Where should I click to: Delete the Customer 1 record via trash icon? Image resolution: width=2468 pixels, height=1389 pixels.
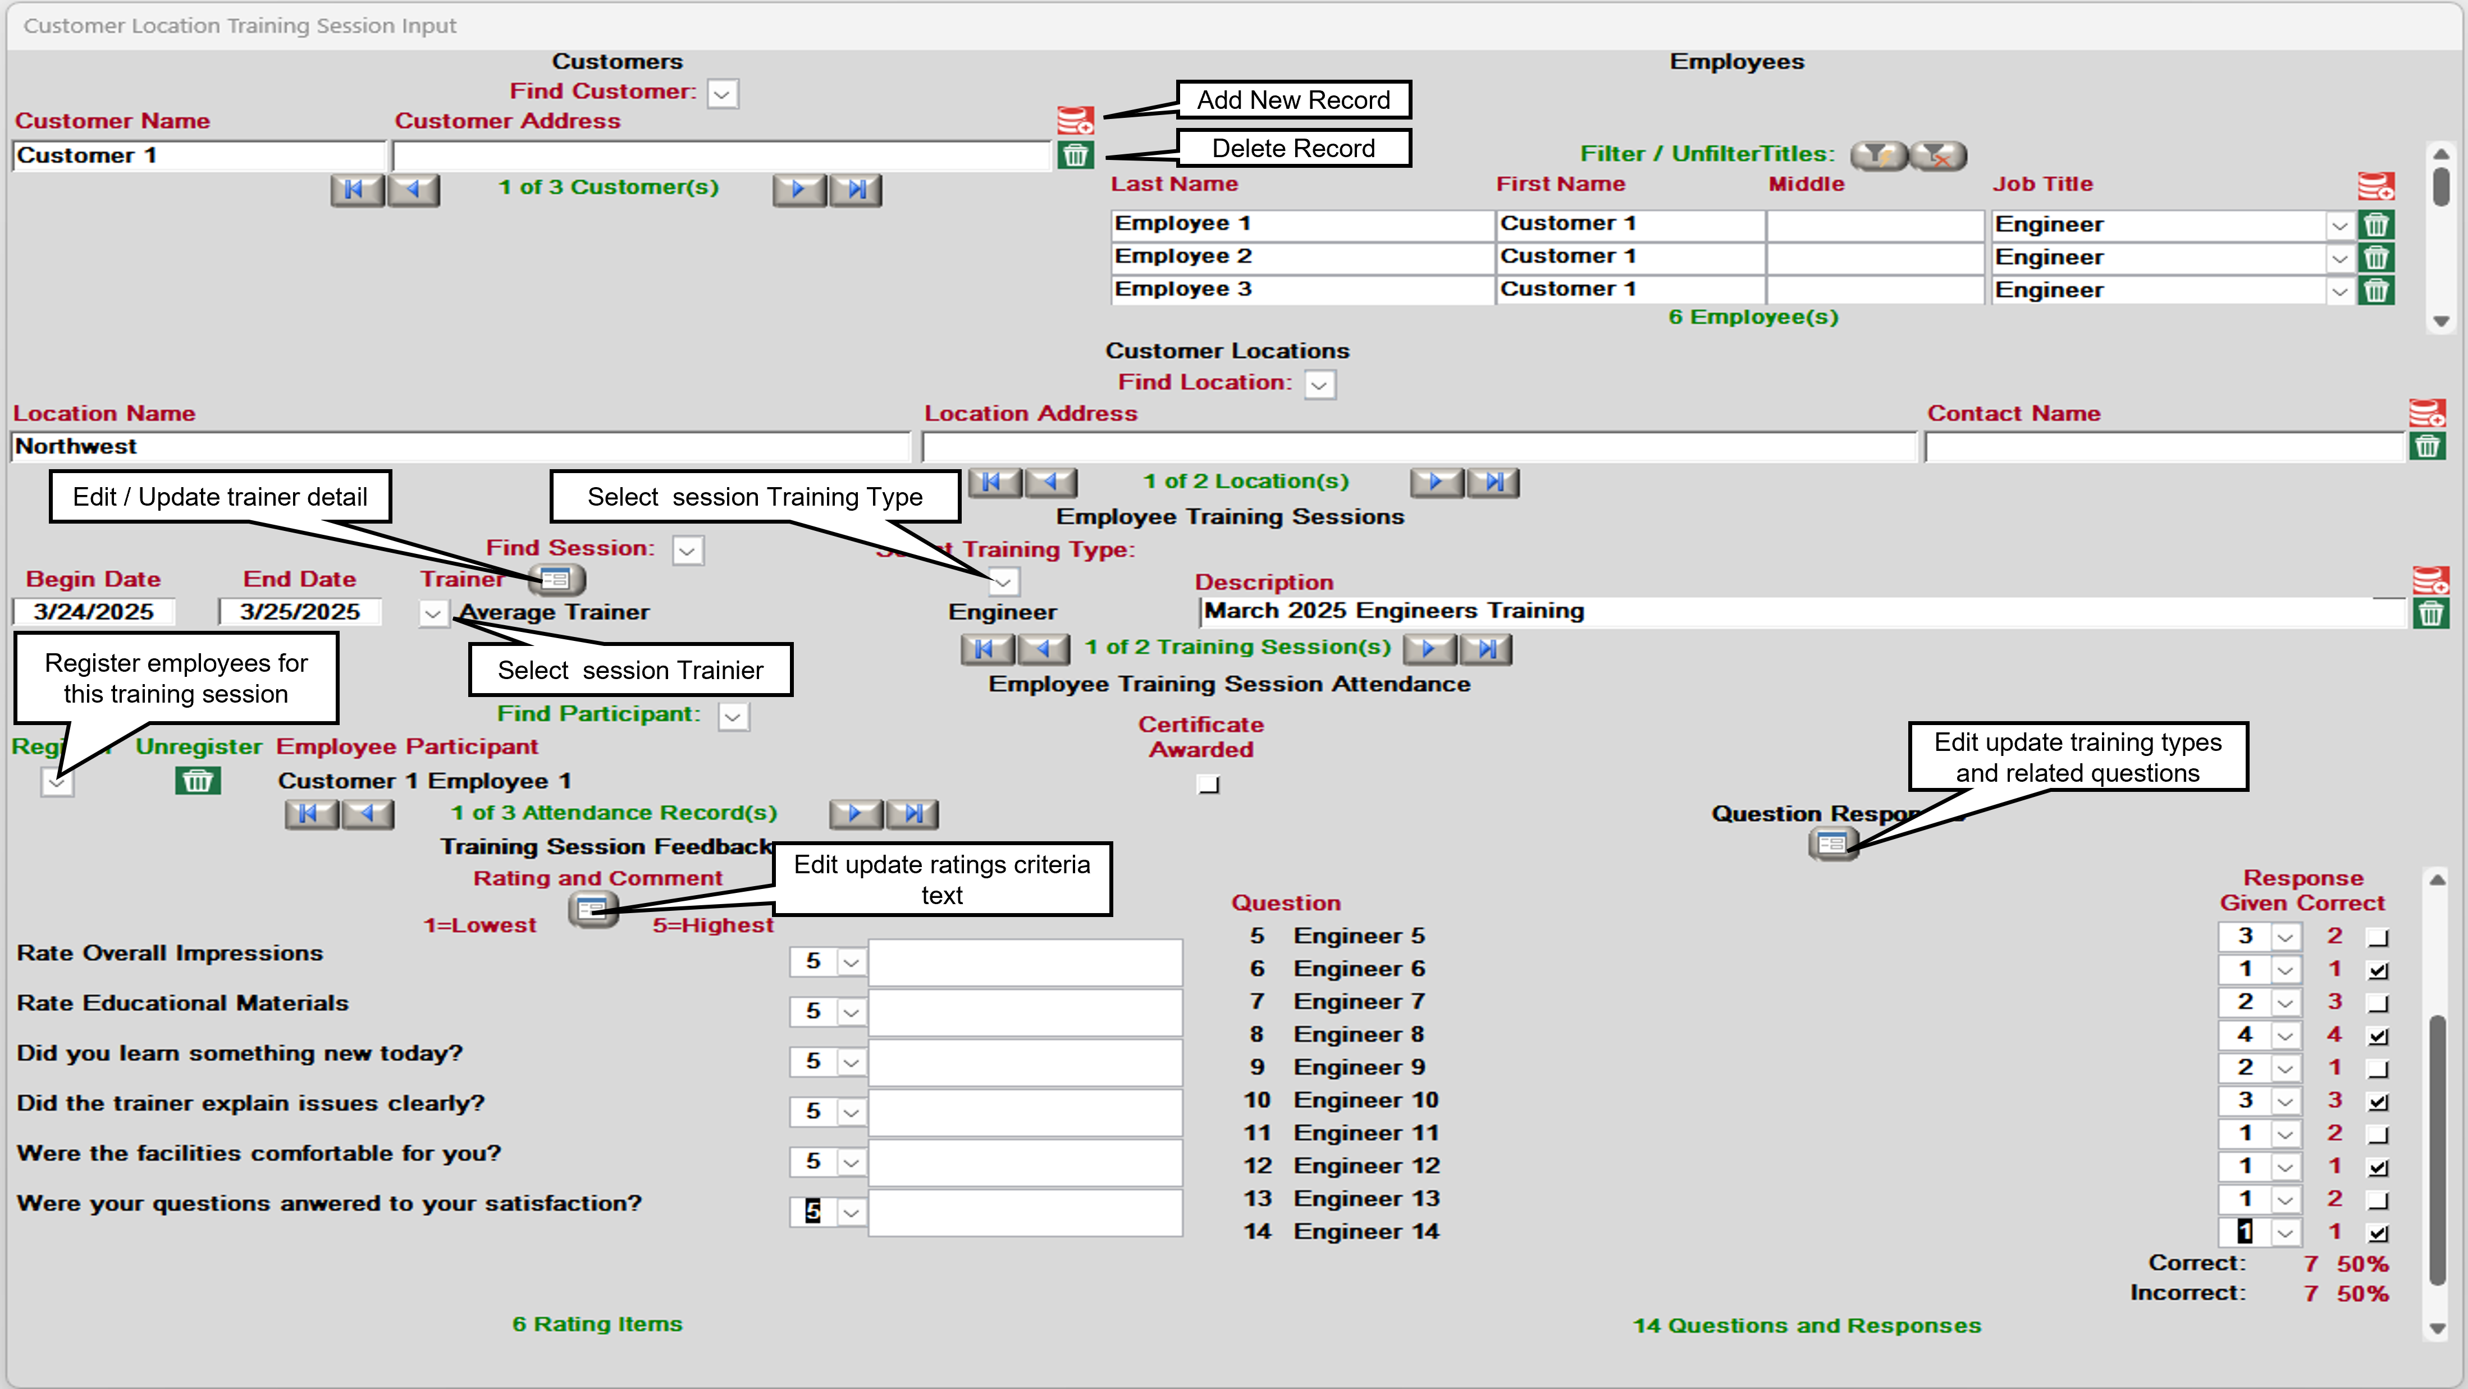coord(1075,154)
